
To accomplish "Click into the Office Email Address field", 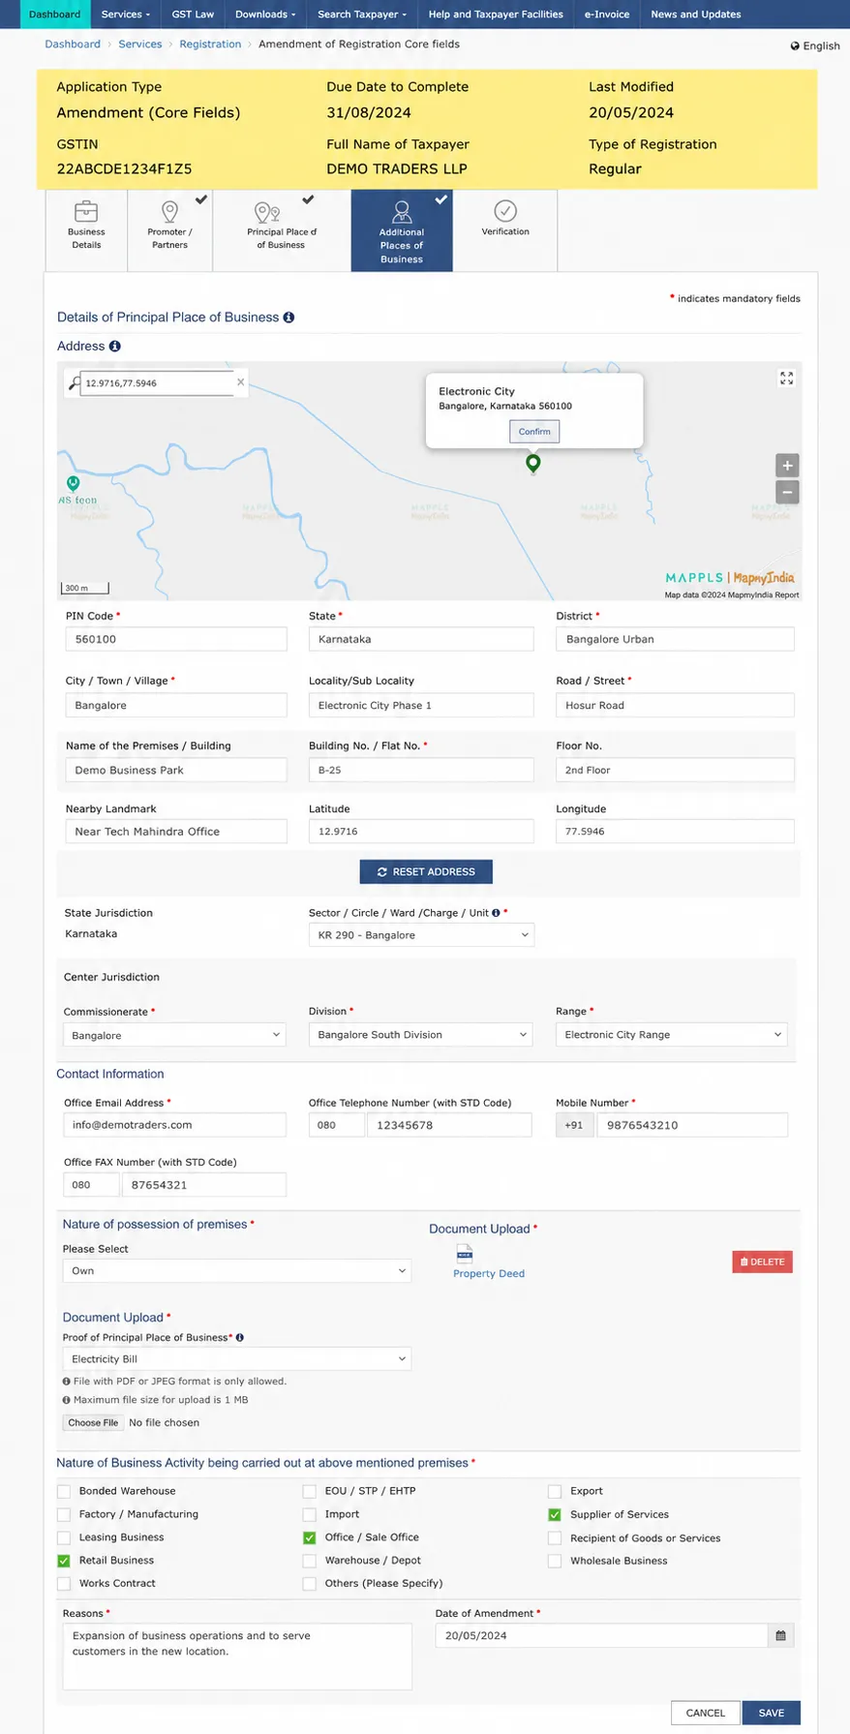I will pos(174,1125).
